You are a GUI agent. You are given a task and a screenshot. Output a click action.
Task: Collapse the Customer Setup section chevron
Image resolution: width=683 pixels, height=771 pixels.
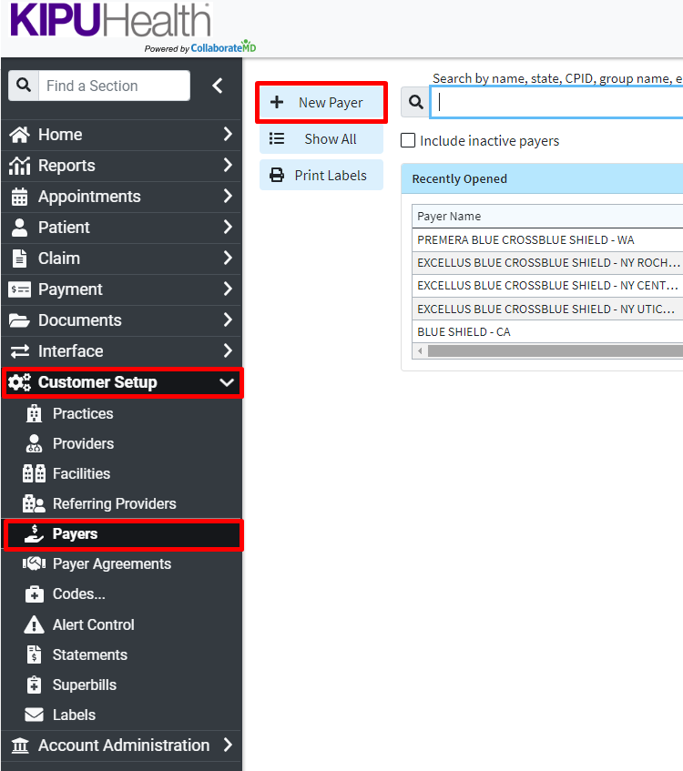(x=226, y=382)
